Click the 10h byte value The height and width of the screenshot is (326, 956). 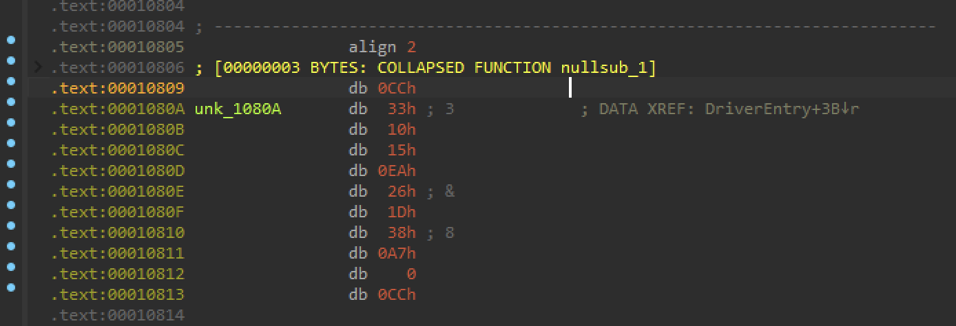click(x=402, y=129)
